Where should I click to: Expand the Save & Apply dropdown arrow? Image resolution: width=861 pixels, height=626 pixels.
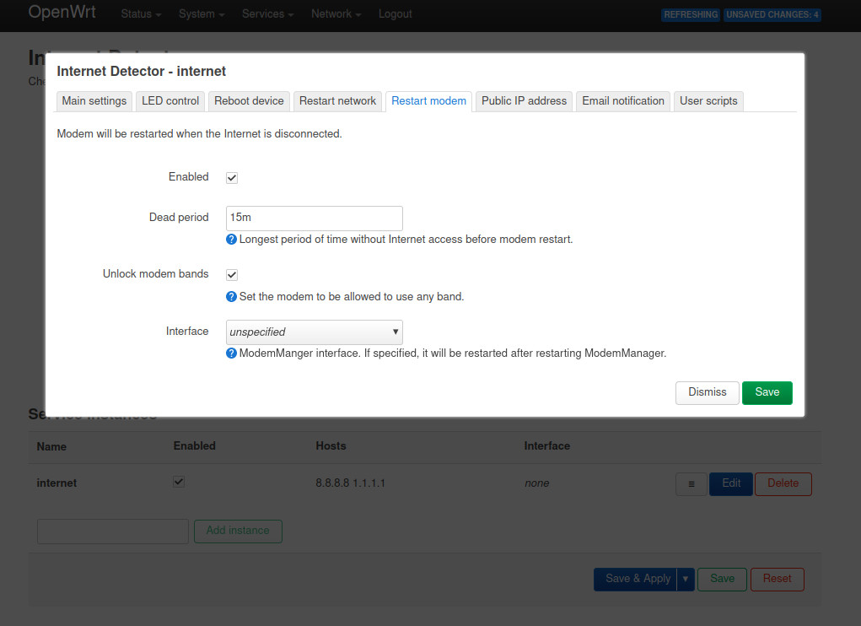tap(685, 579)
